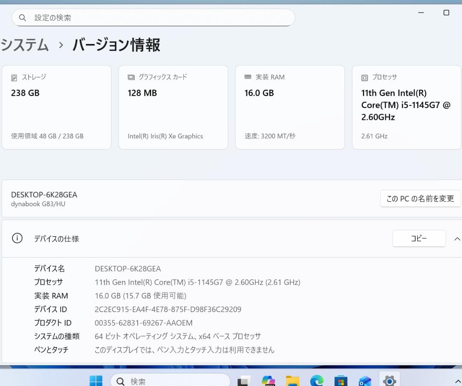The image size is (462, 386).
Task: Click the この PC の名前を変更 button
Action: pyautogui.click(x=420, y=198)
